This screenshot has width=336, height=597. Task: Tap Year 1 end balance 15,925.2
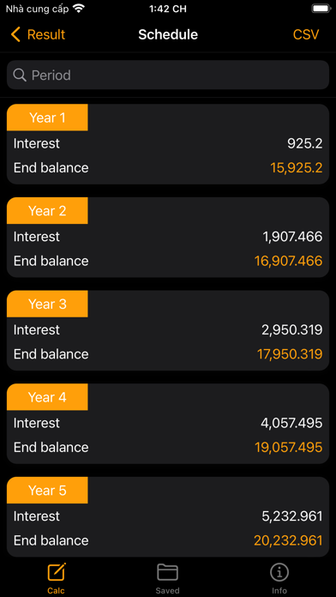tap(297, 168)
